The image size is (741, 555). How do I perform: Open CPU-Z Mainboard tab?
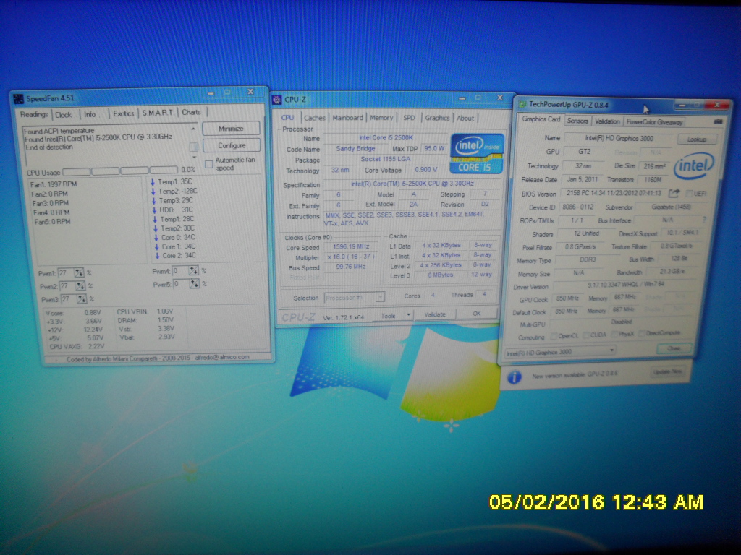[347, 118]
